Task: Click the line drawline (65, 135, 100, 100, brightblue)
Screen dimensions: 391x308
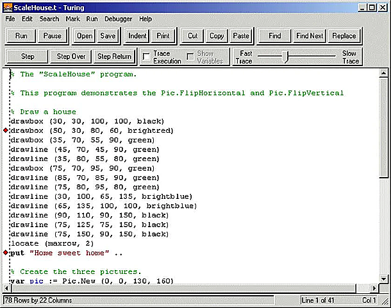Action: tap(104, 206)
